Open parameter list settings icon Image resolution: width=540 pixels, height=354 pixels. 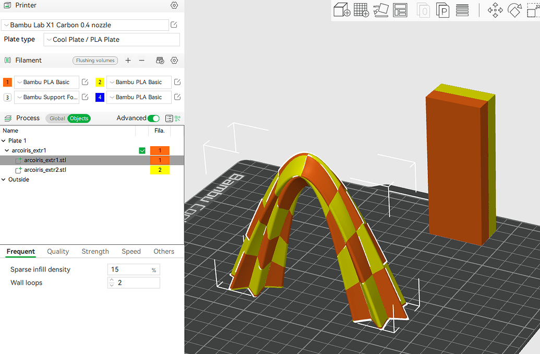(x=169, y=118)
